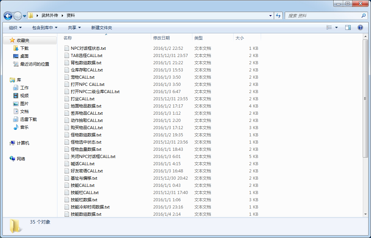Viewport: 371px width, 238px height.
Task: Change view using the view mode icon
Action: [x=329, y=27]
